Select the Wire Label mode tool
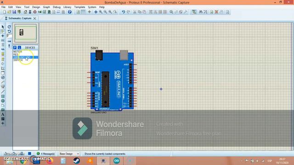Viewport: 294px width, 165px height. coord(3,40)
